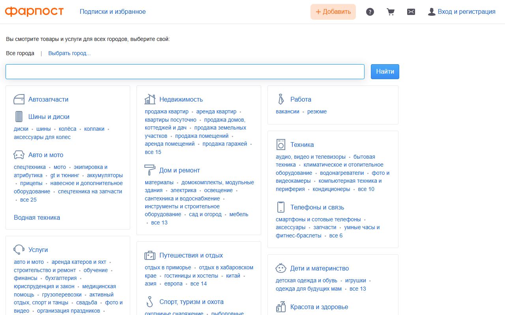Open the Водная техника category

(37, 217)
